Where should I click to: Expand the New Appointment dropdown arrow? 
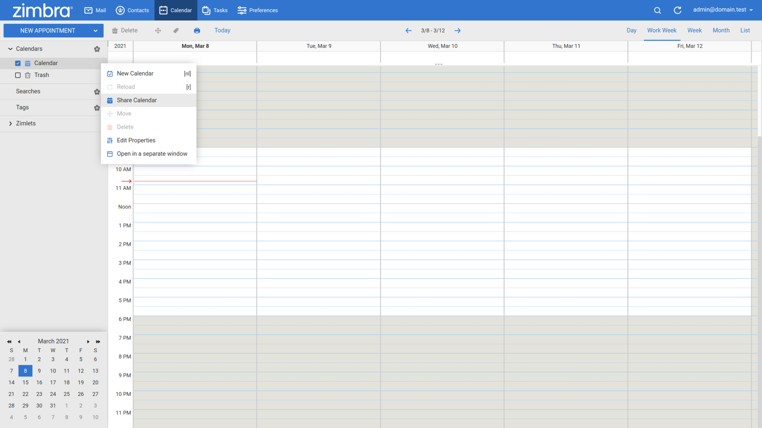[96, 30]
